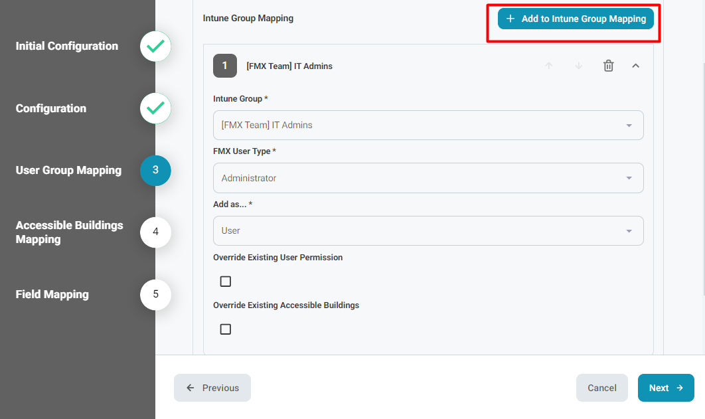Open the Add as... dropdown

[x=428, y=230]
